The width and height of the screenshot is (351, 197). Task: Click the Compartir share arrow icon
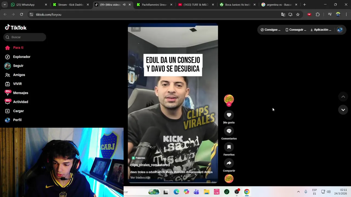pyautogui.click(x=229, y=163)
